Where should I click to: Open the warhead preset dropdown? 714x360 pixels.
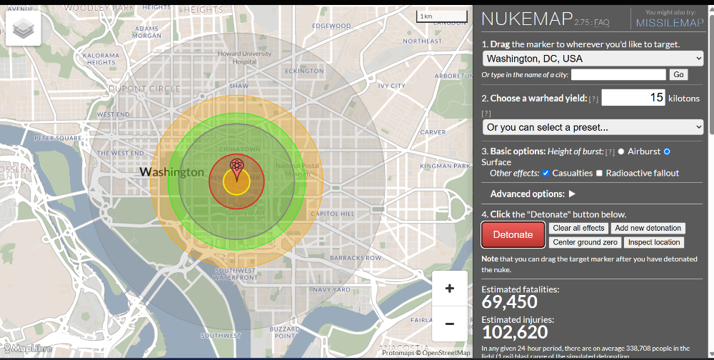pos(593,127)
